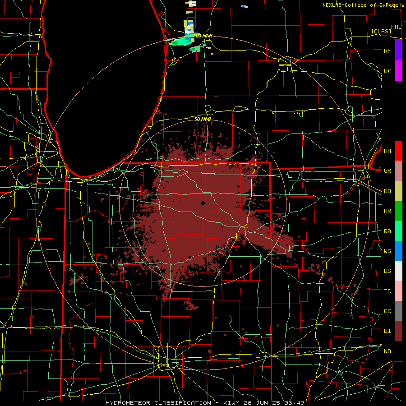Click the RF purple legend swatch
The height and width of the screenshot is (406, 406).
click(398, 51)
